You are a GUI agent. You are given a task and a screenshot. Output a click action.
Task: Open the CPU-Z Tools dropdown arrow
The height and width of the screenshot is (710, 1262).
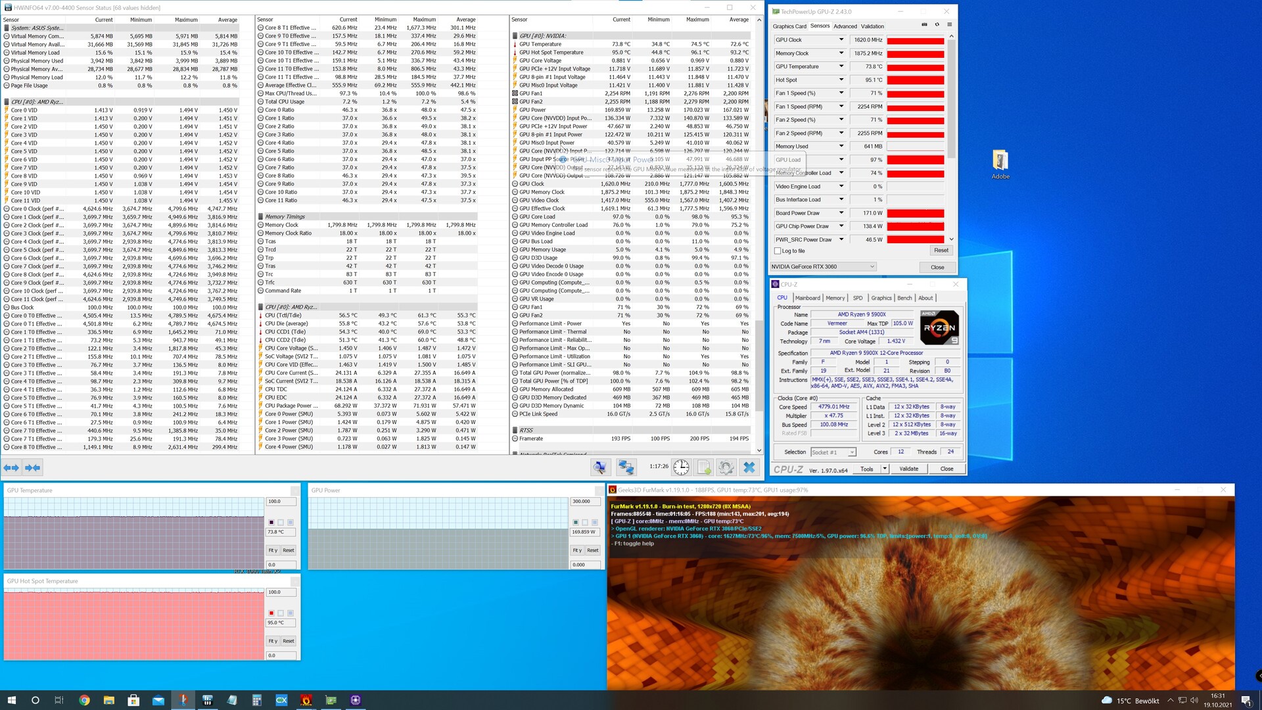coord(885,469)
